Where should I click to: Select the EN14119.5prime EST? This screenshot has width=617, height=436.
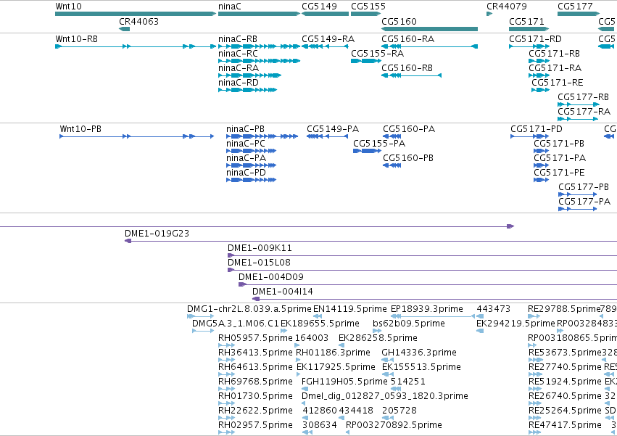pyautogui.click(x=318, y=316)
